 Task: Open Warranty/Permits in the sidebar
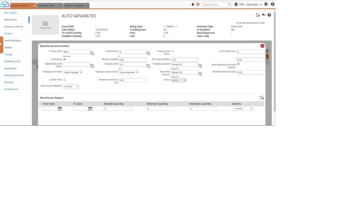(14, 75)
